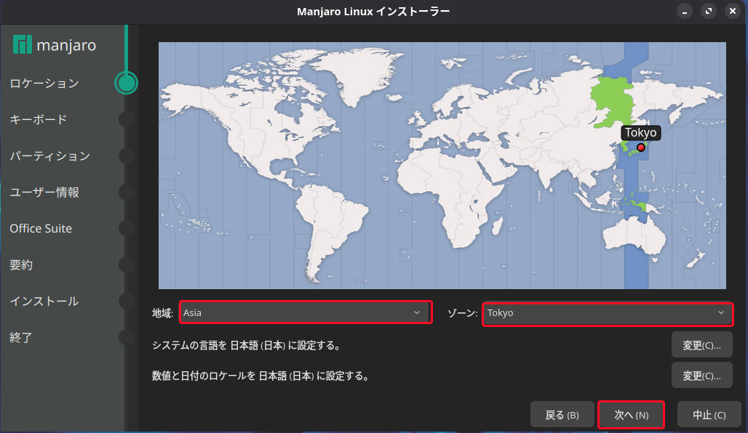This screenshot has width=748, height=433.
Task: Change the system language setting button
Action: (701, 345)
